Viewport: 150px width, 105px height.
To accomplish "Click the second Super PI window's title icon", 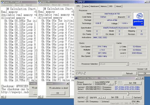I will (x=40, y=2).
